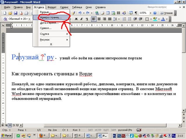Image resolution: width=186 pixels, height=139 pixels.
Task: Open a file with the folder icon
Action: point(10,13)
